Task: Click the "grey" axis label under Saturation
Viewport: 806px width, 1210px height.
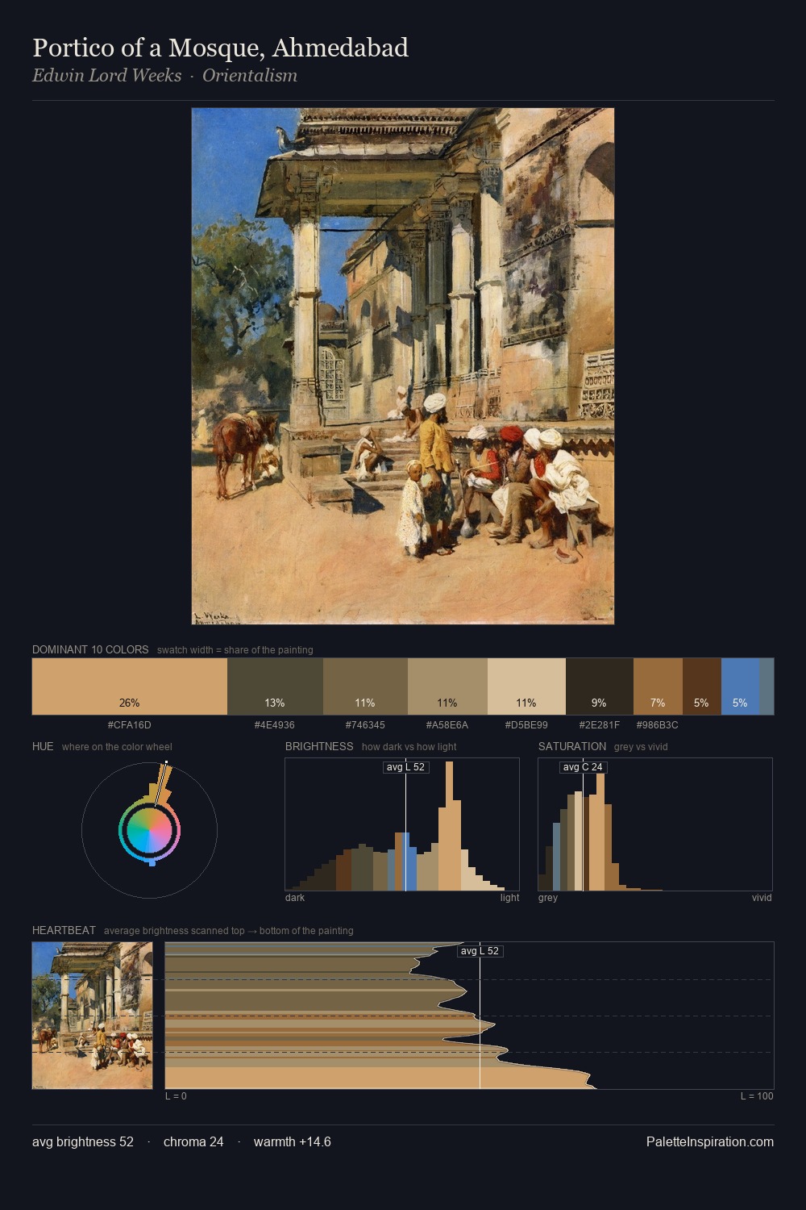Action: point(548,898)
